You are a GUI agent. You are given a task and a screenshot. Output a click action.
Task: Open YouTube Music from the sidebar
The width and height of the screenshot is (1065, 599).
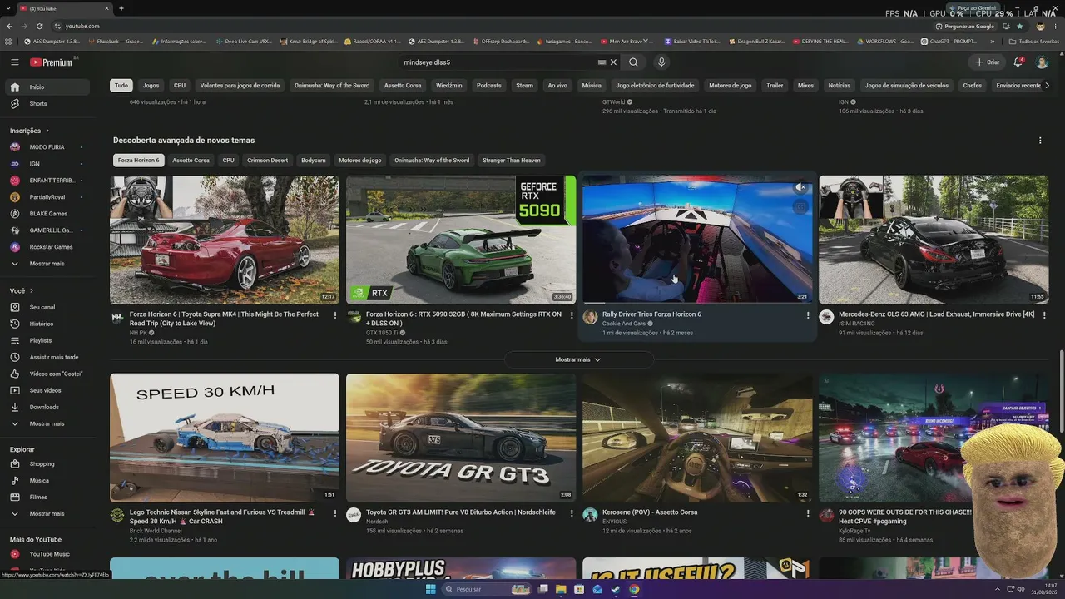(49, 554)
